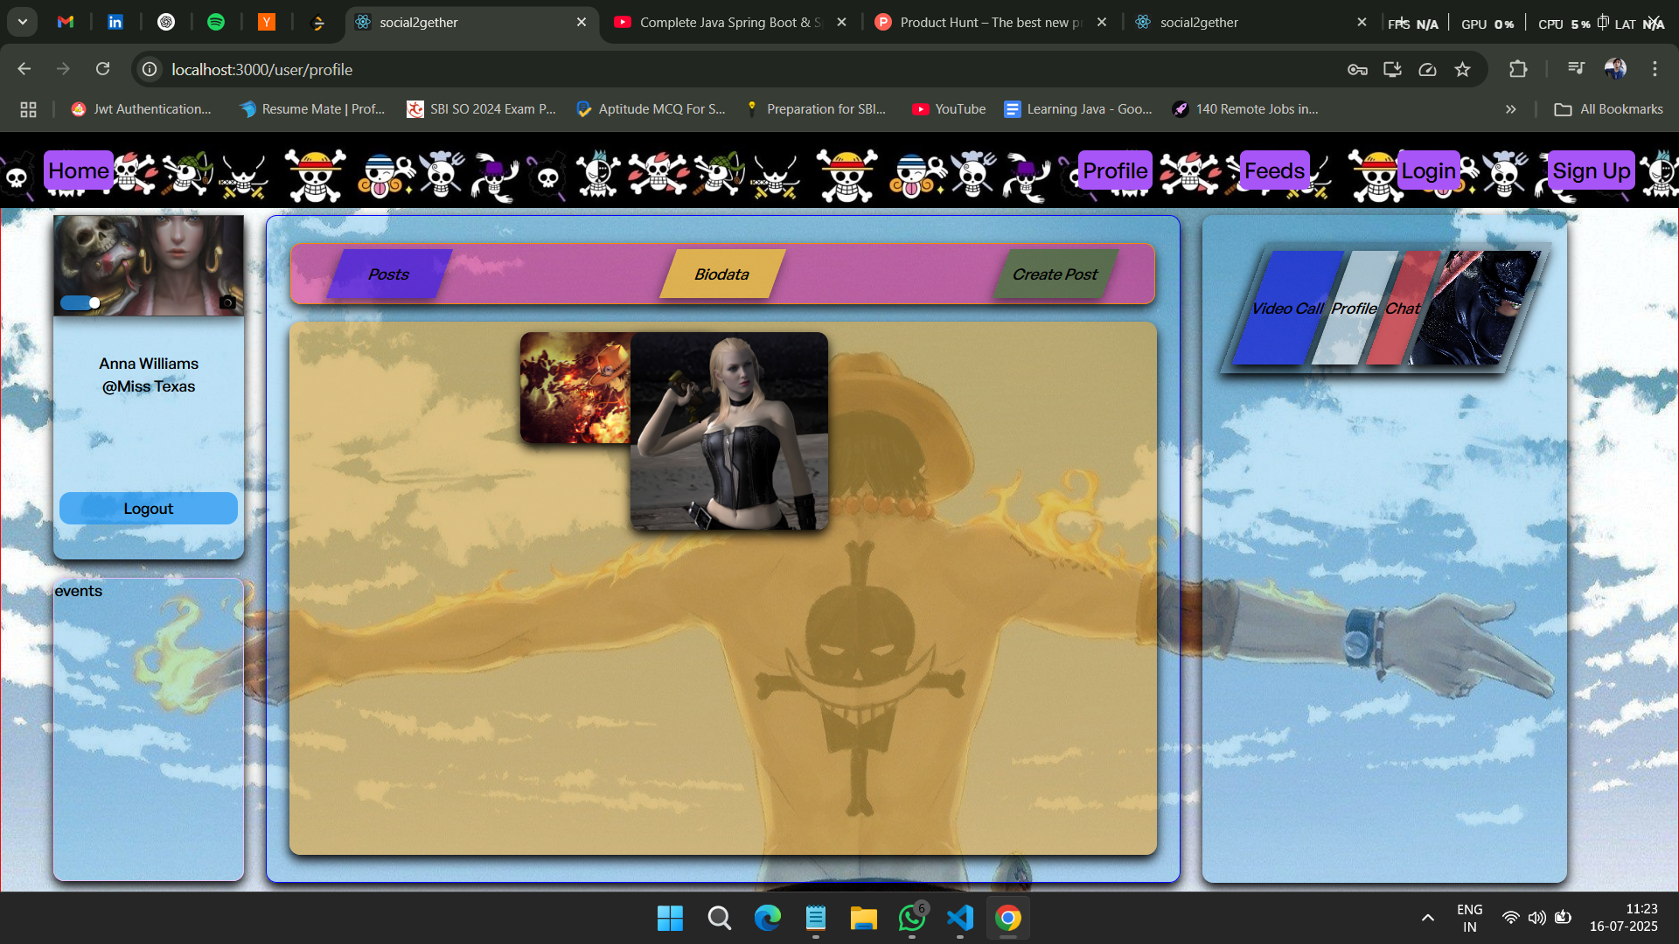
Task: Open Visual Studio Code from taskbar
Action: point(959,918)
